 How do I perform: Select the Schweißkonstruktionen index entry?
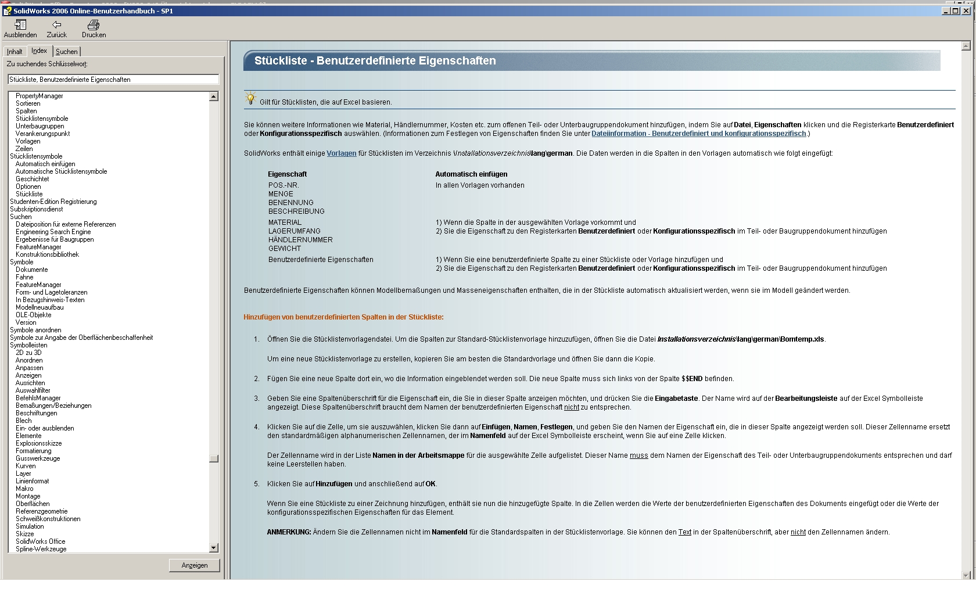(x=48, y=519)
